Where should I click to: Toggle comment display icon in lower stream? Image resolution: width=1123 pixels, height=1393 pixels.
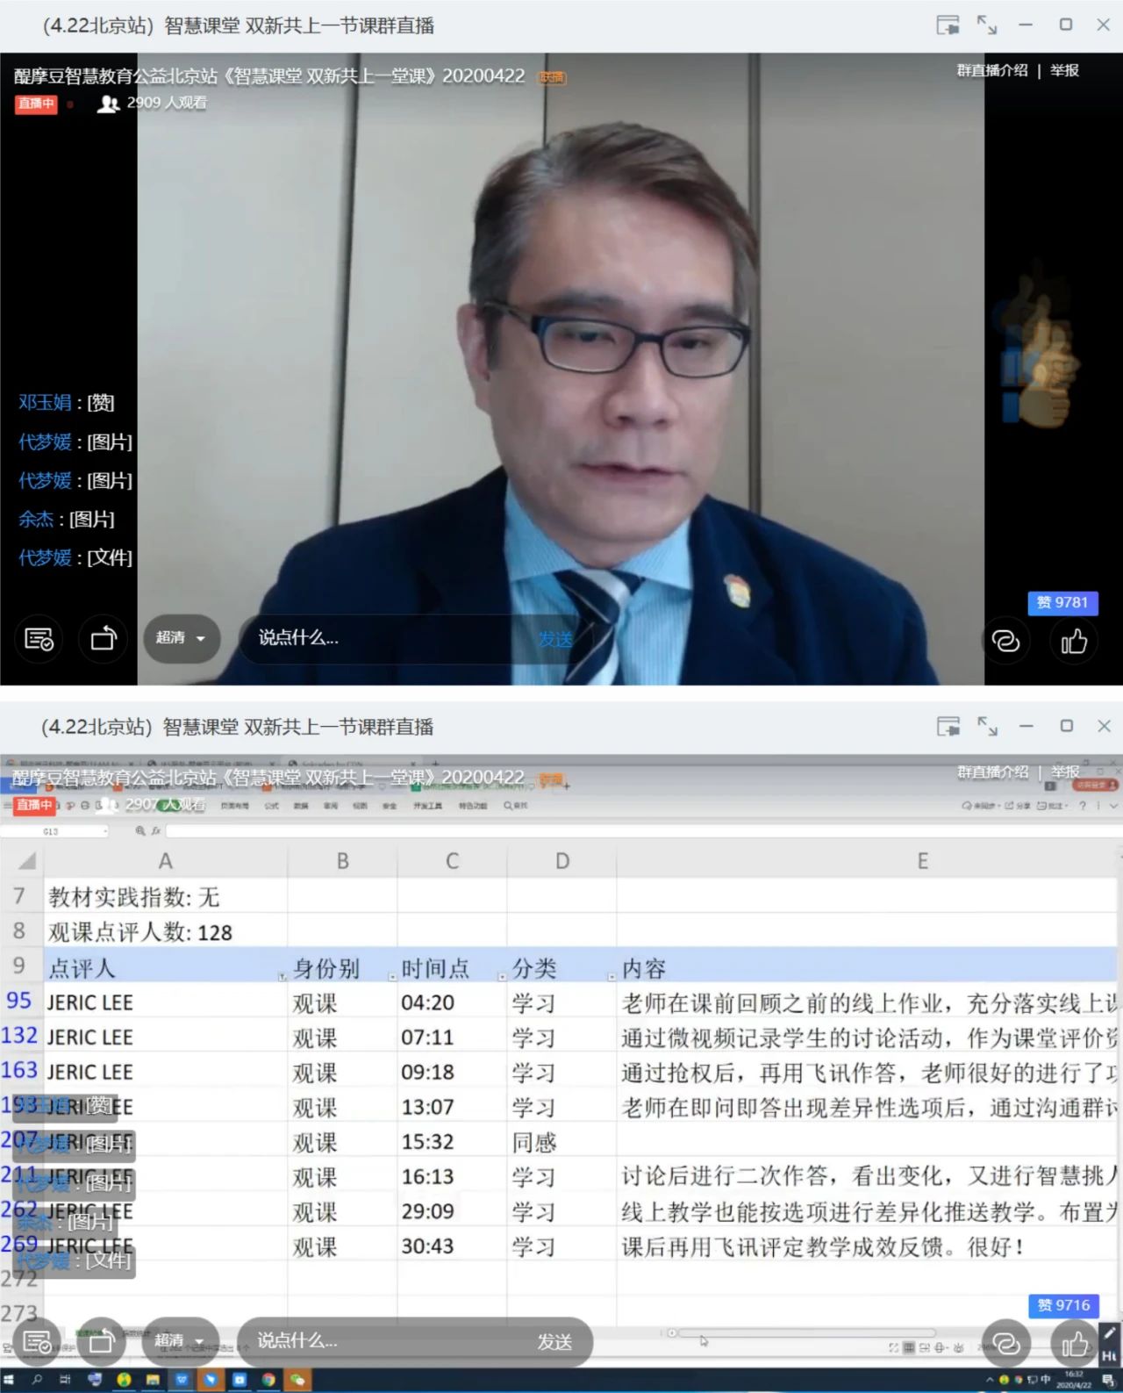coord(38,1341)
